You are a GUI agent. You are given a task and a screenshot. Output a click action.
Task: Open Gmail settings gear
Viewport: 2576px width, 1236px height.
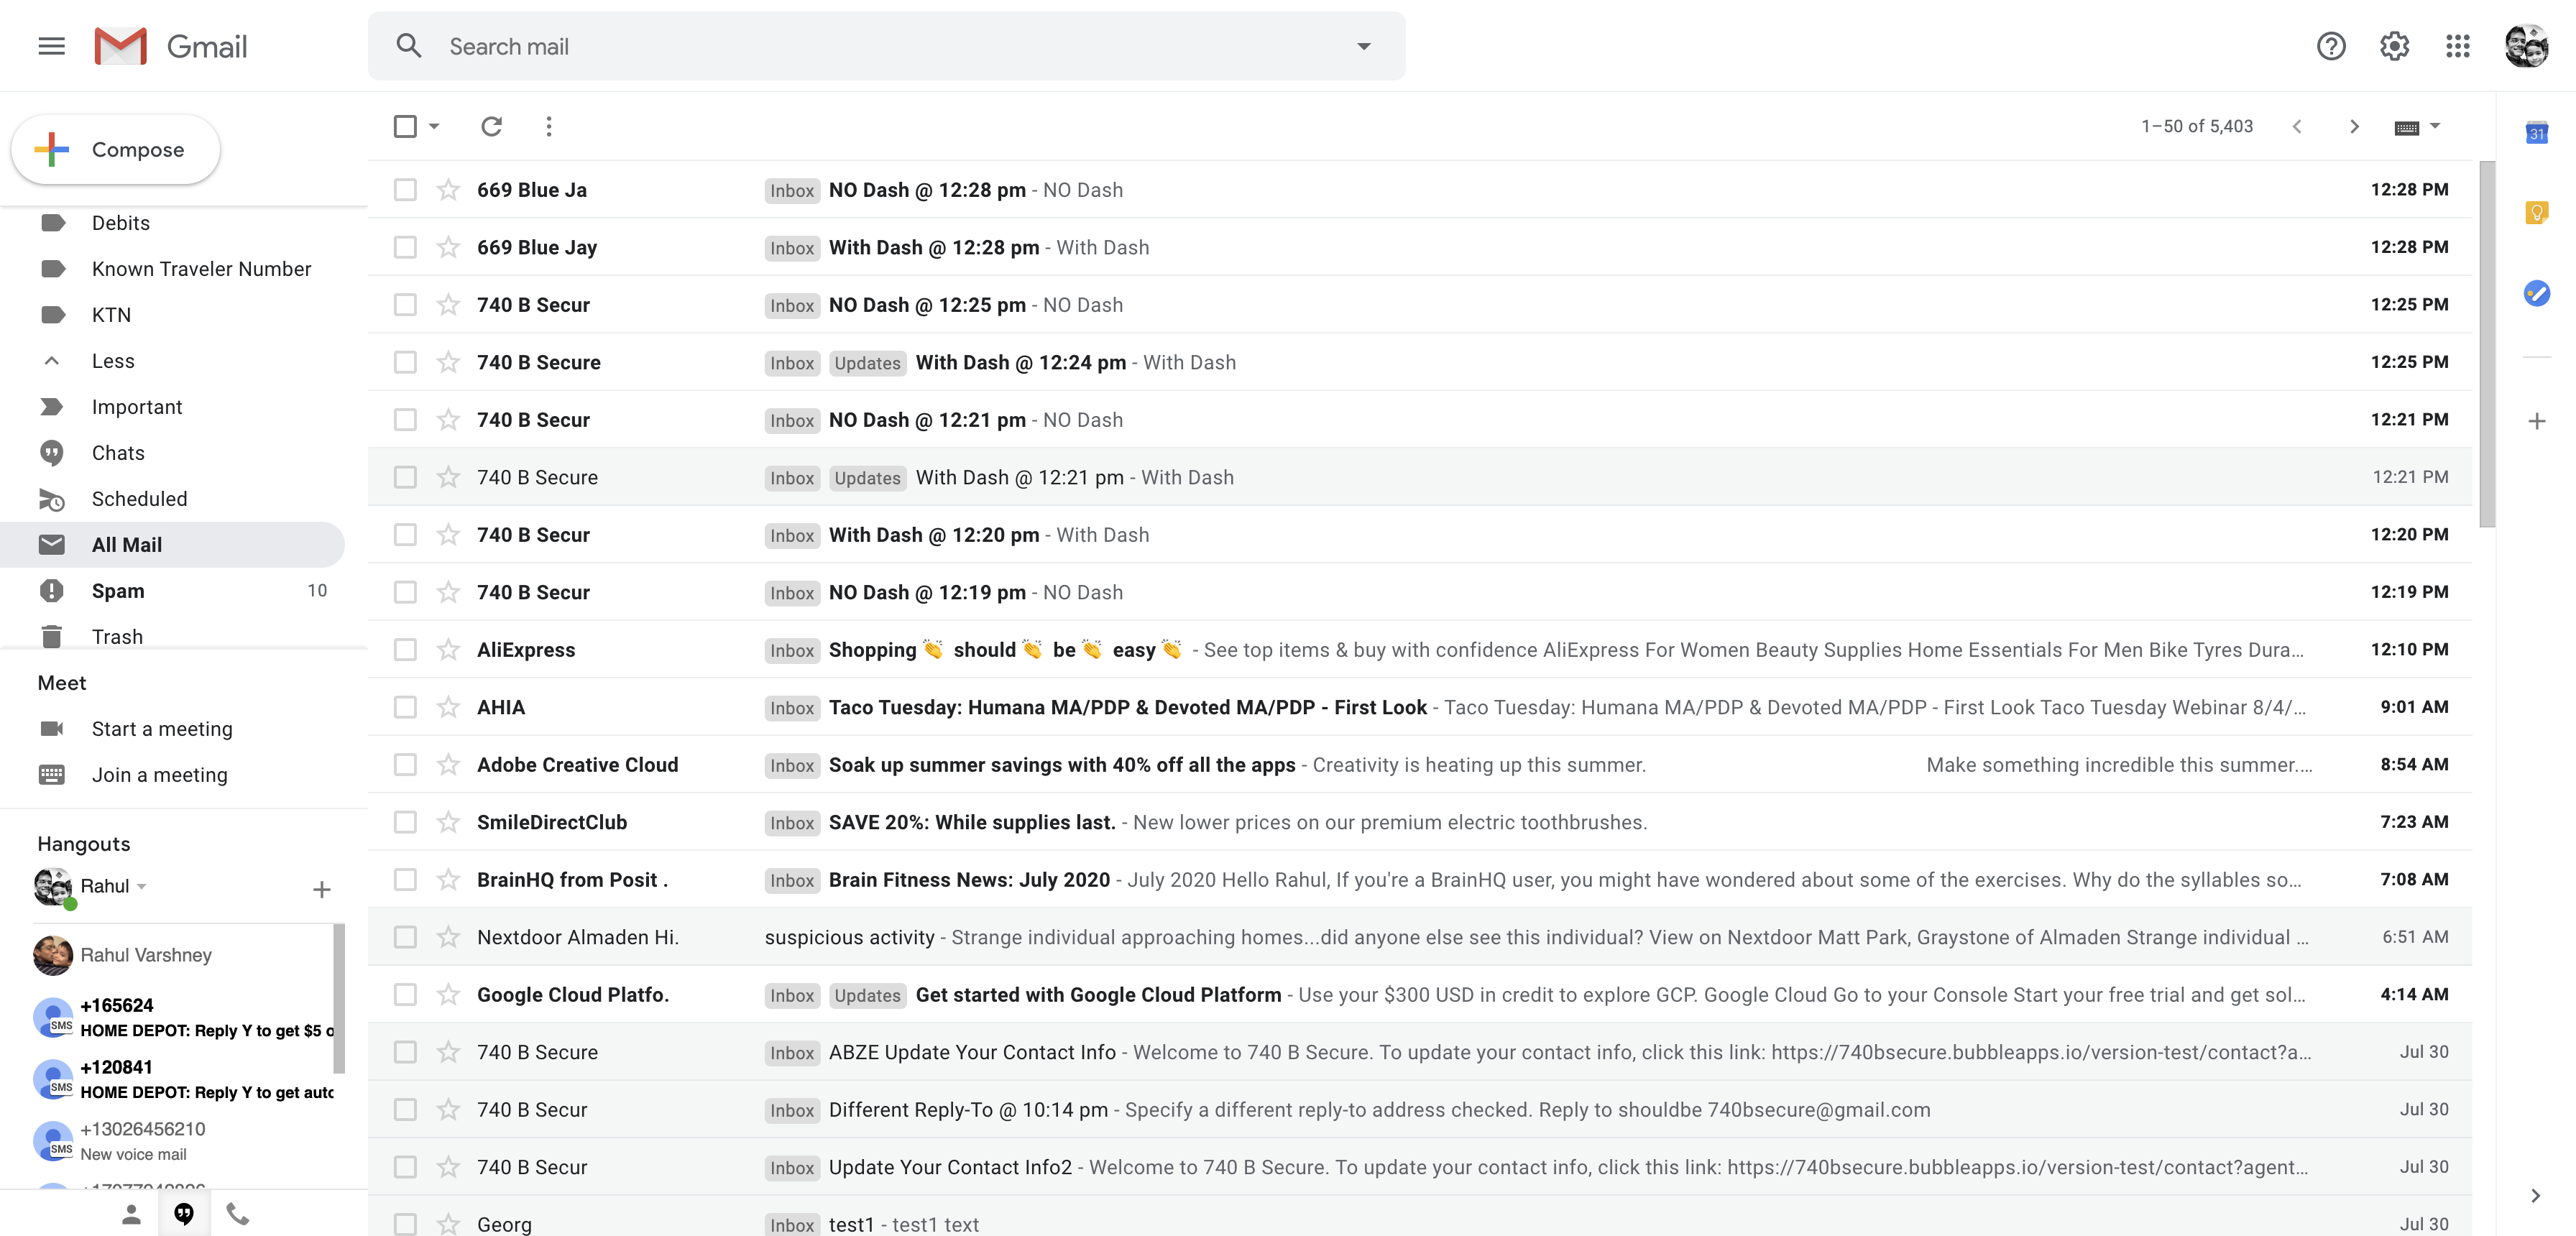pyautogui.click(x=2394, y=46)
